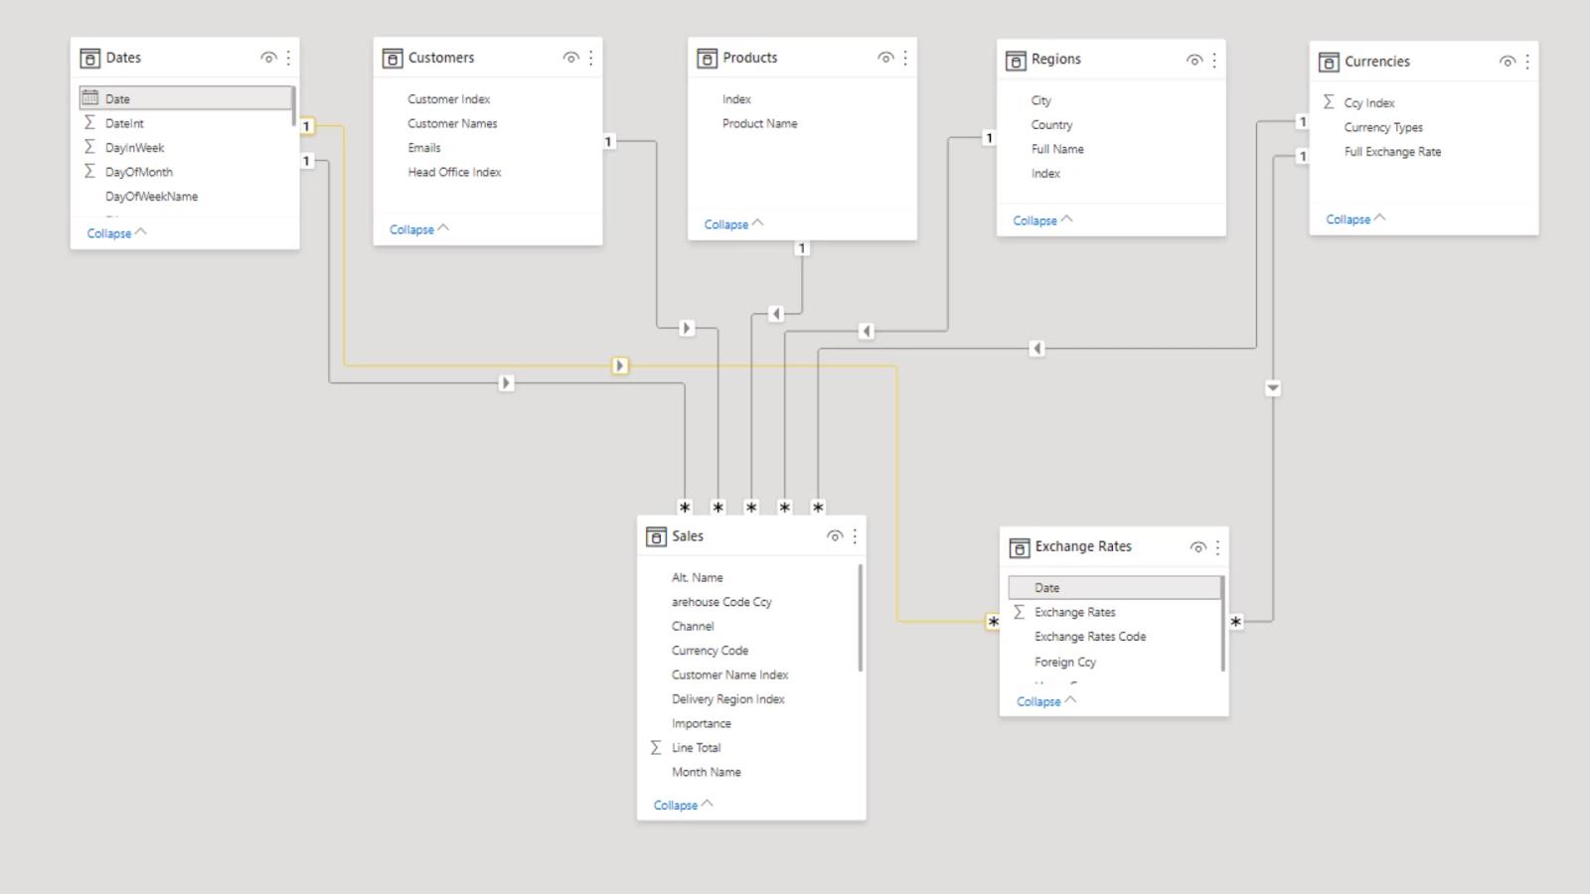
Task: Select the Customers to Sales relationship direction arrow
Action: [x=687, y=328]
